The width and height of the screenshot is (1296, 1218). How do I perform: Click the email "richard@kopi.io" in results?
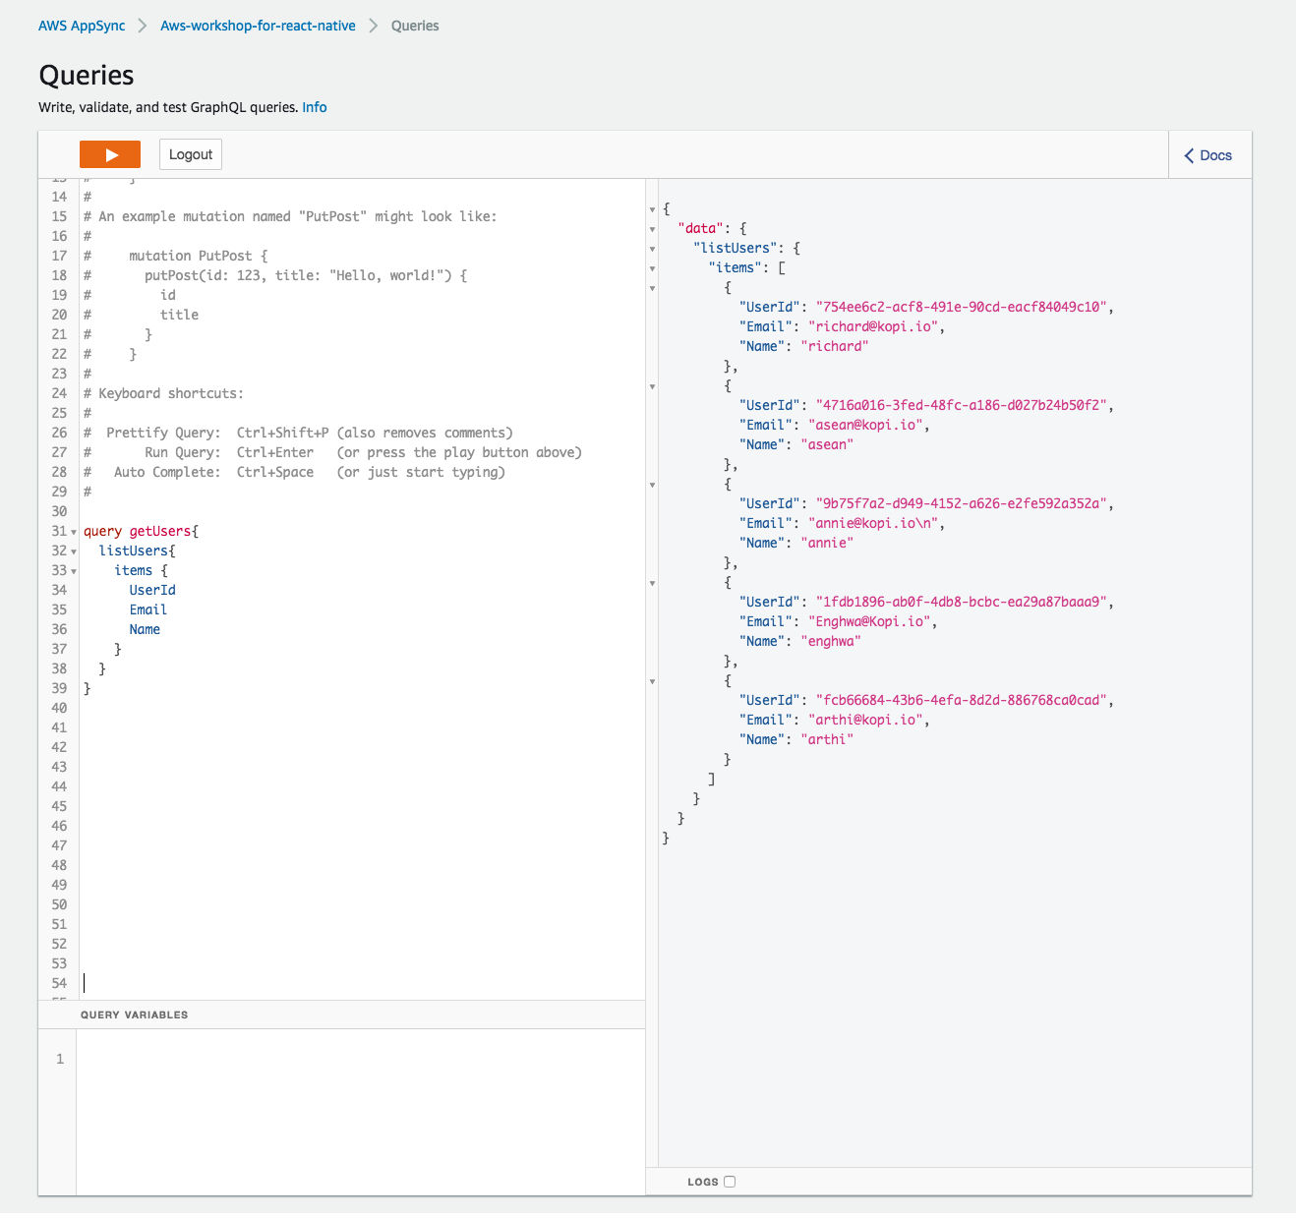pyautogui.click(x=872, y=326)
